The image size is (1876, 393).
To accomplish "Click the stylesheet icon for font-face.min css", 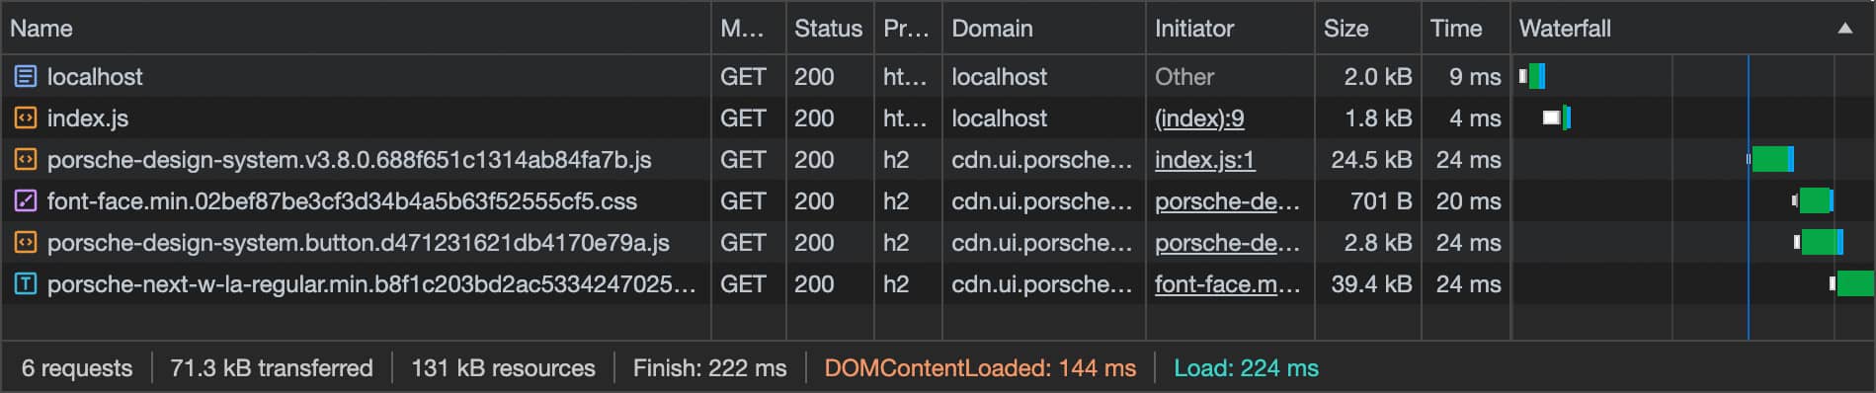I will (25, 200).
